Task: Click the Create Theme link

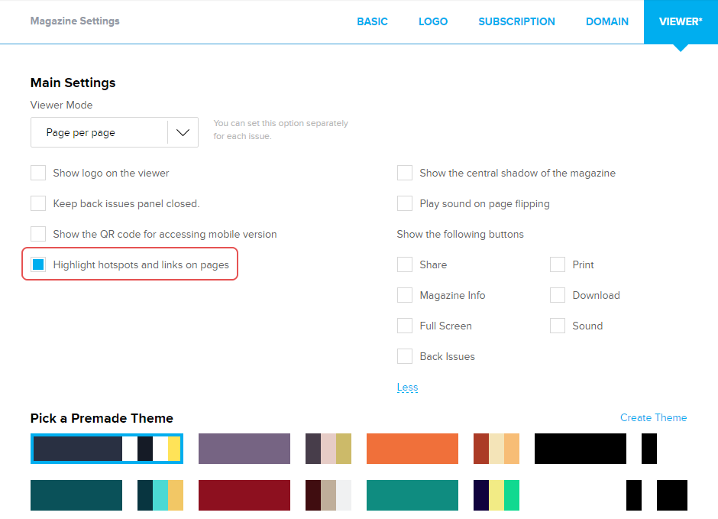Action: (653, 417)
